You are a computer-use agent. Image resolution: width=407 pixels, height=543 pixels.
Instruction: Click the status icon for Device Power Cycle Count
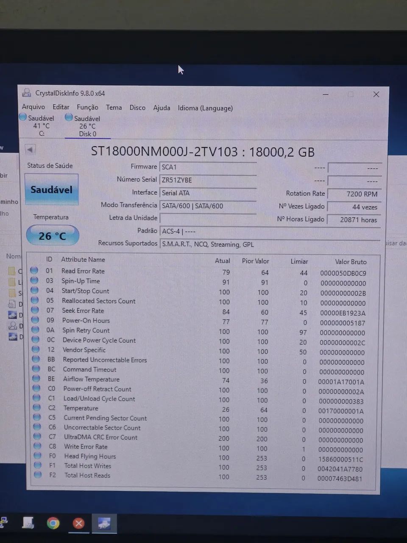36,339
